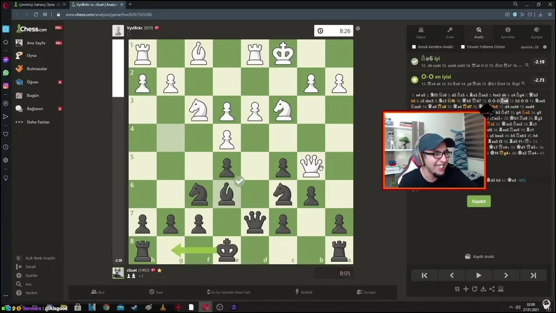556x313 pixels.
Task: Open OBS Studio from the taskbar
Action: tap(220, 308)
